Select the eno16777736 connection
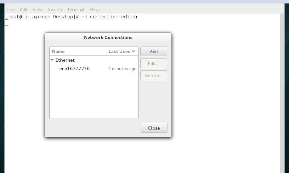This screenshot has height=173, width=289. [94, 69]
